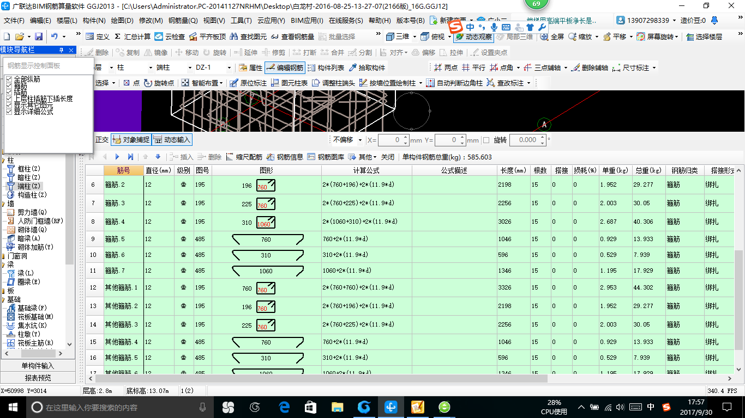Viewport: 745px width, 418px height.
Task: Select 两点 two-point axis tool
Action: coord(446,67)
